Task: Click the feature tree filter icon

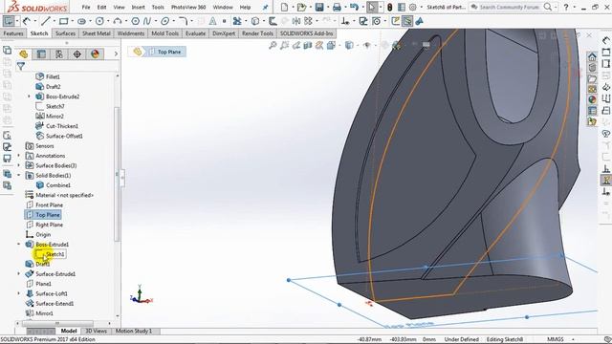Action: (21, 67)
